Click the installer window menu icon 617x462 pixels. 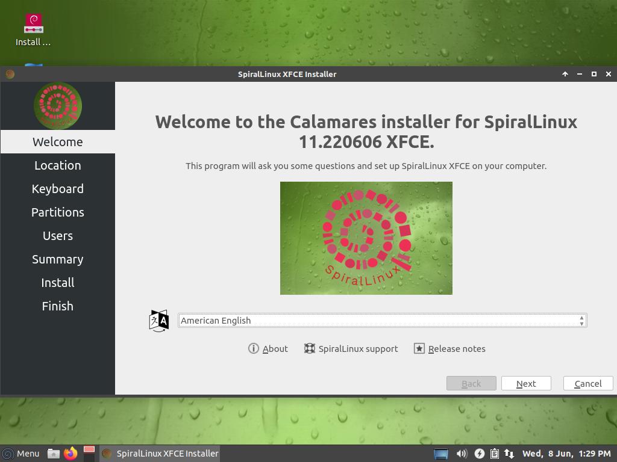point(10,74)
